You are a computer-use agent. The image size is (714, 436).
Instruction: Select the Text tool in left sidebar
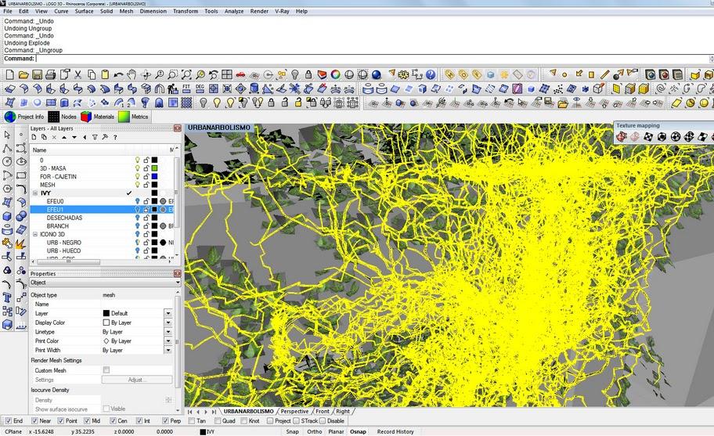click(7, 297)
